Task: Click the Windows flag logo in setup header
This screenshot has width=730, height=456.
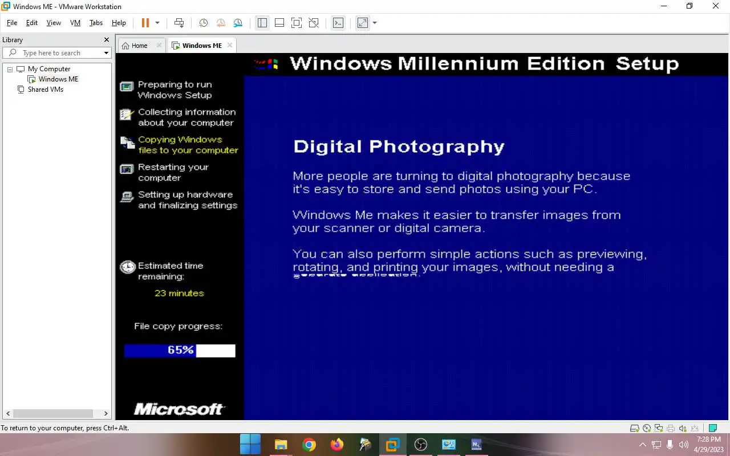Action: click(x=266, y=64)
